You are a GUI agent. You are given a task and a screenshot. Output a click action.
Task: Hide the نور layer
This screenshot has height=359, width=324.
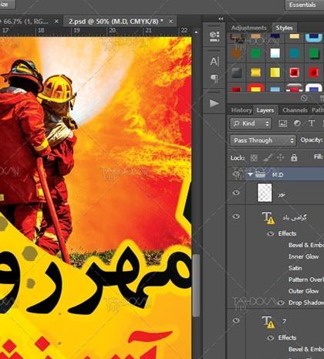236,193
